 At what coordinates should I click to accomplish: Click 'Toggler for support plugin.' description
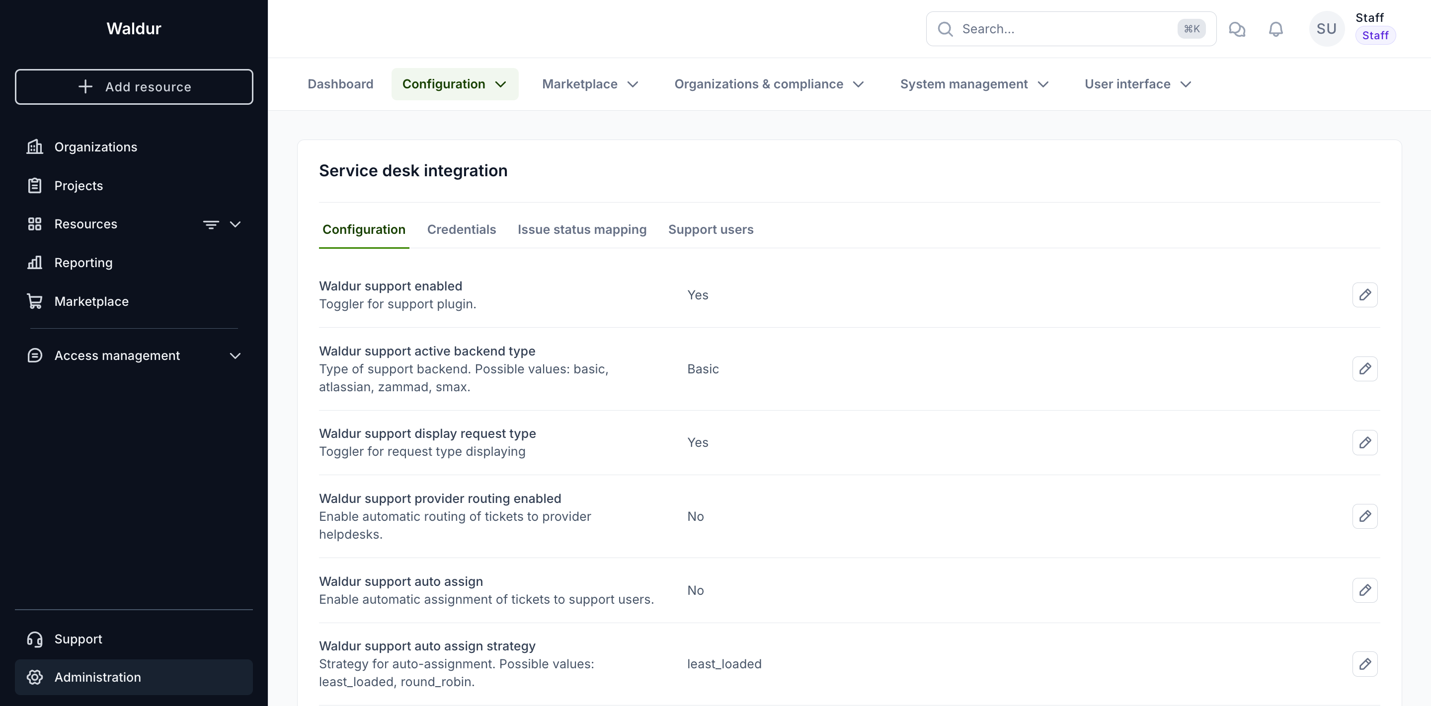pos(397,304)
